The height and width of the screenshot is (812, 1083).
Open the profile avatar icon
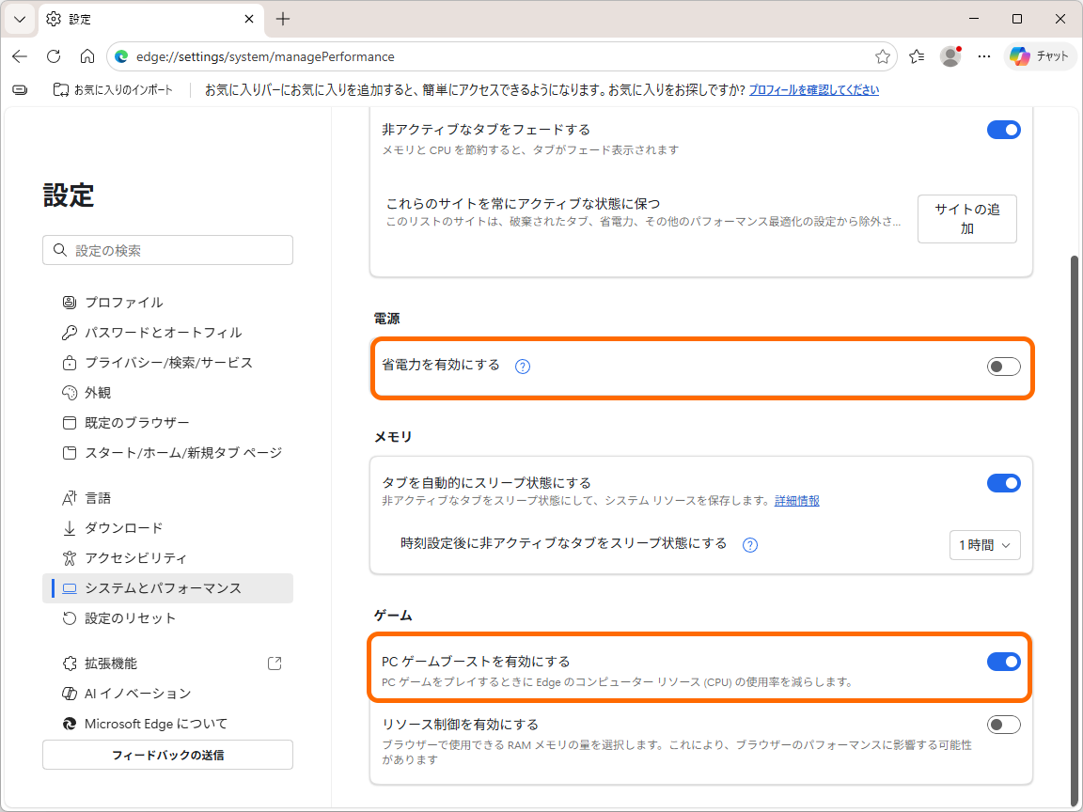pyautogui.click(x=950, y=56)
